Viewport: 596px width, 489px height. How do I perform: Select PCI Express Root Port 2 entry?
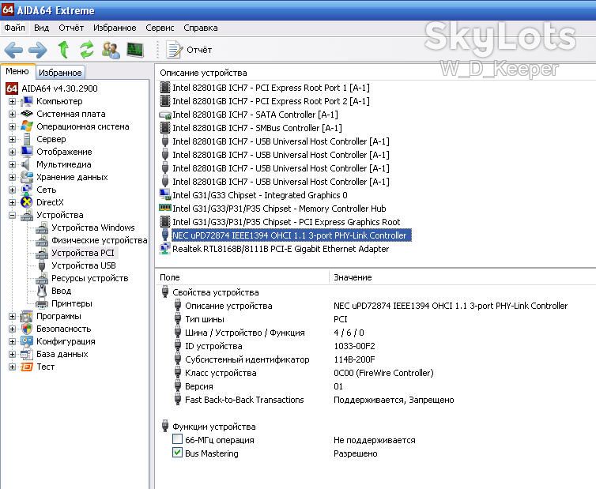click(270, 101)
